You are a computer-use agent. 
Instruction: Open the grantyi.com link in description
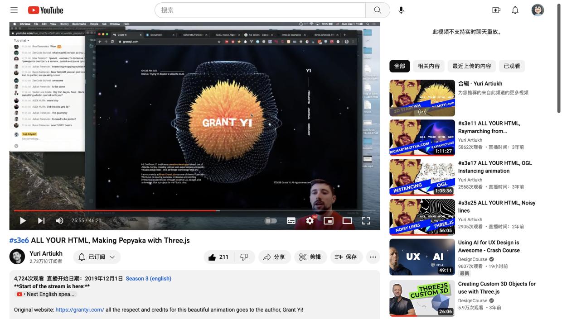point(80,310)
